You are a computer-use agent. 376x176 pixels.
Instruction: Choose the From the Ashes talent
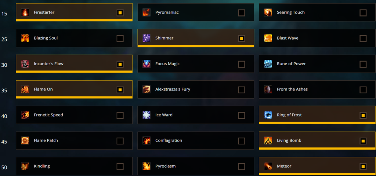pos(317,89)
